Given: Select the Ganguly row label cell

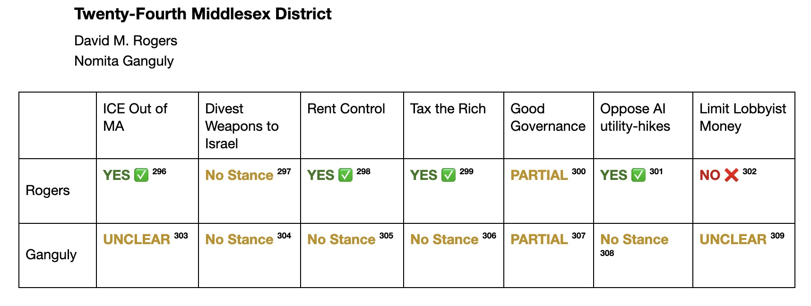Looking at the screenshot, I should 58,255.
